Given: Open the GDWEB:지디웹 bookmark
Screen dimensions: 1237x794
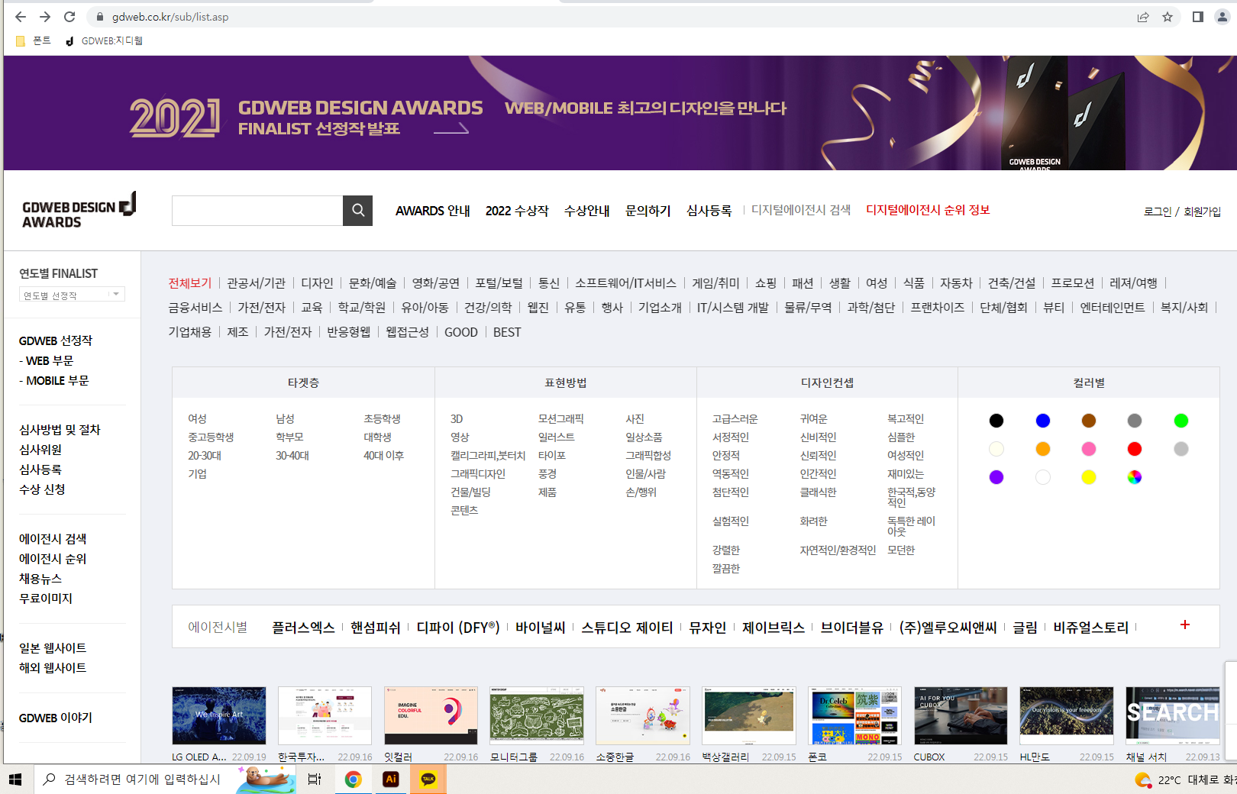Looking at the screenshot, I should point(105,40).
